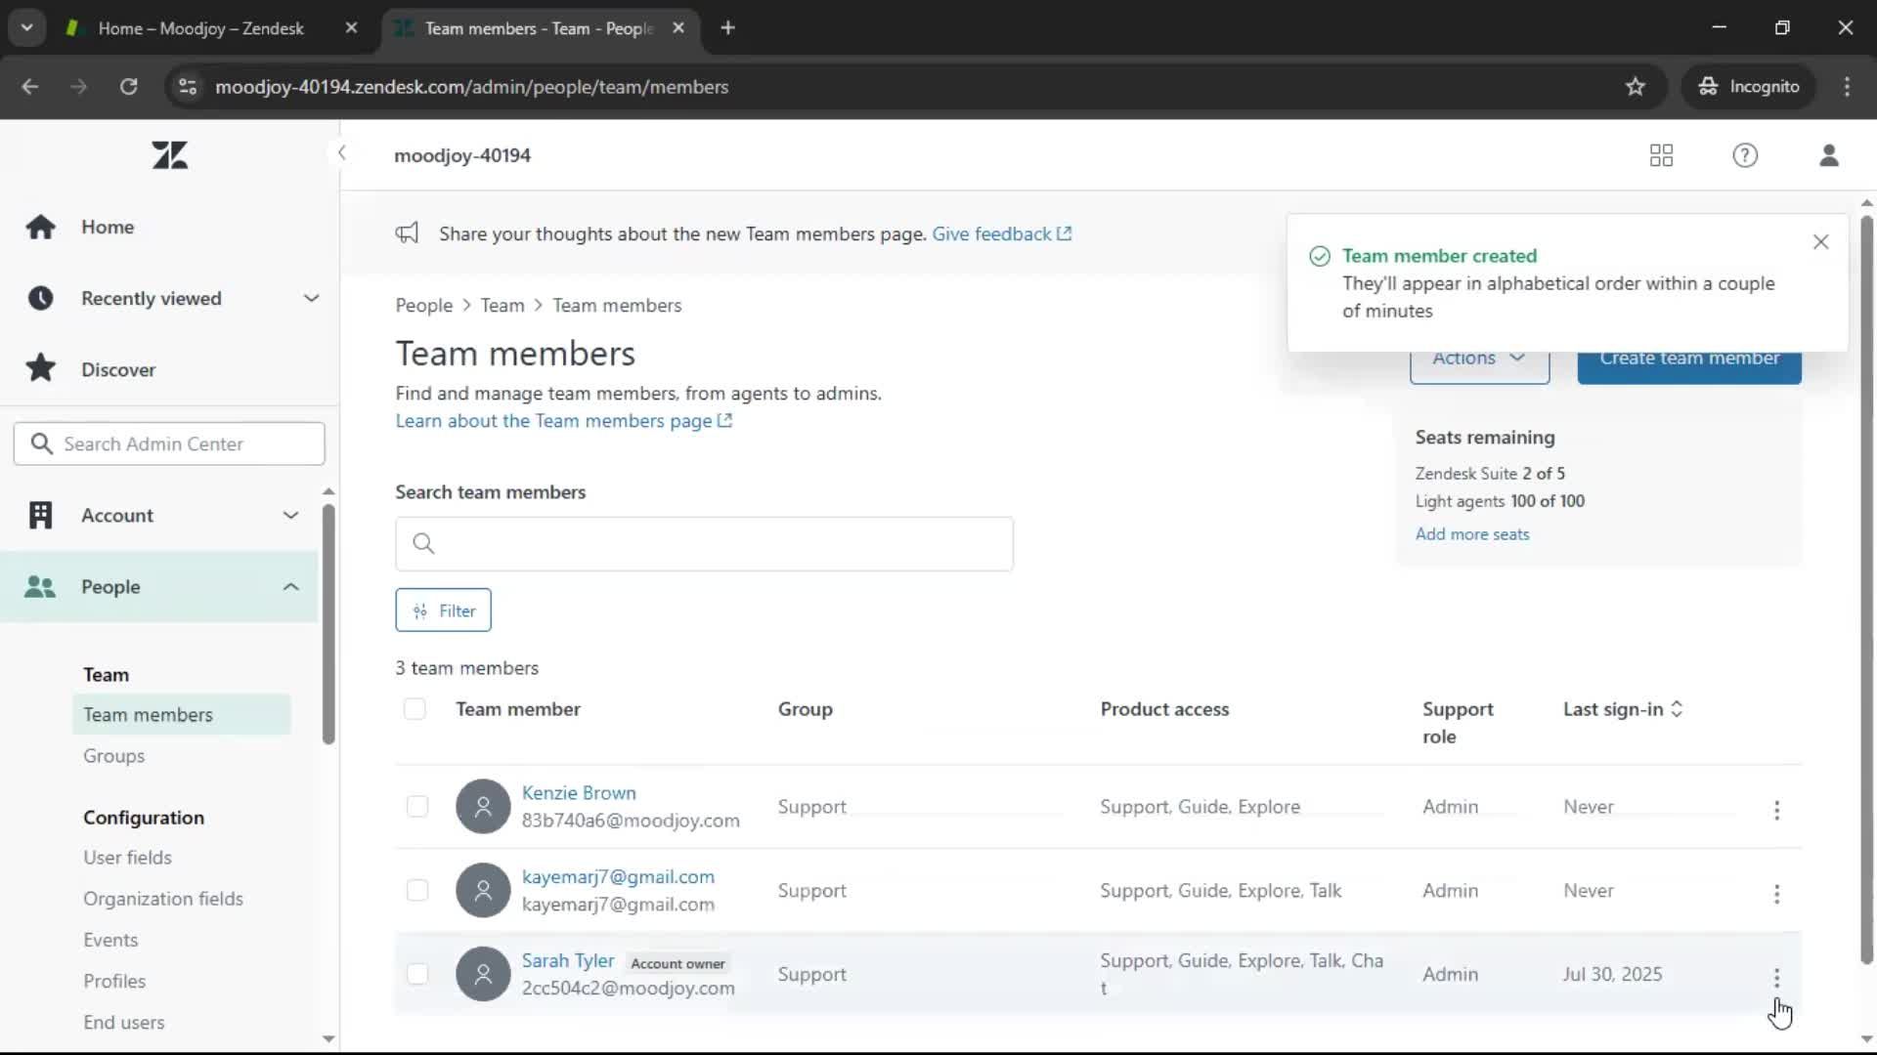Viewport: 1877px width, 1055px height.
Task: View site information icon in address bar
Action: pyautogui.click(x=188, y=87)
